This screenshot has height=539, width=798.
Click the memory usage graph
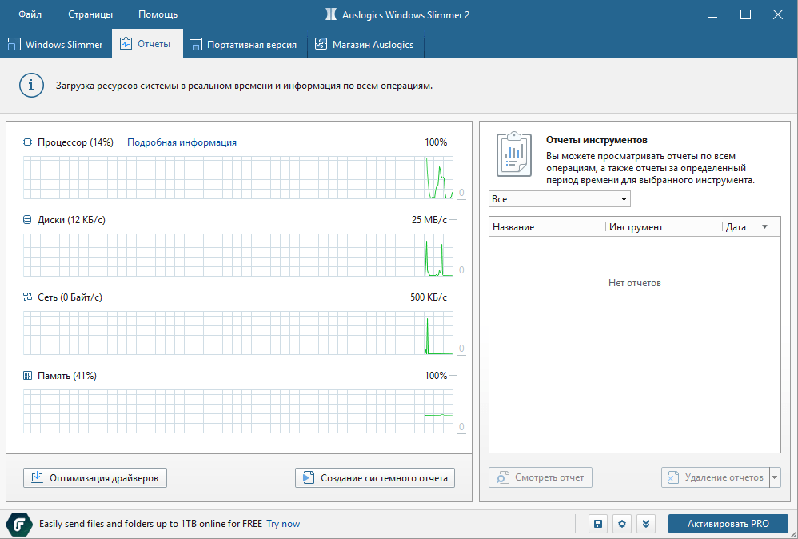[237, 411]
